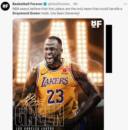Click the black vertical bar beside image
The width and height of the screenshot is (128, 130).
(109, 49)
